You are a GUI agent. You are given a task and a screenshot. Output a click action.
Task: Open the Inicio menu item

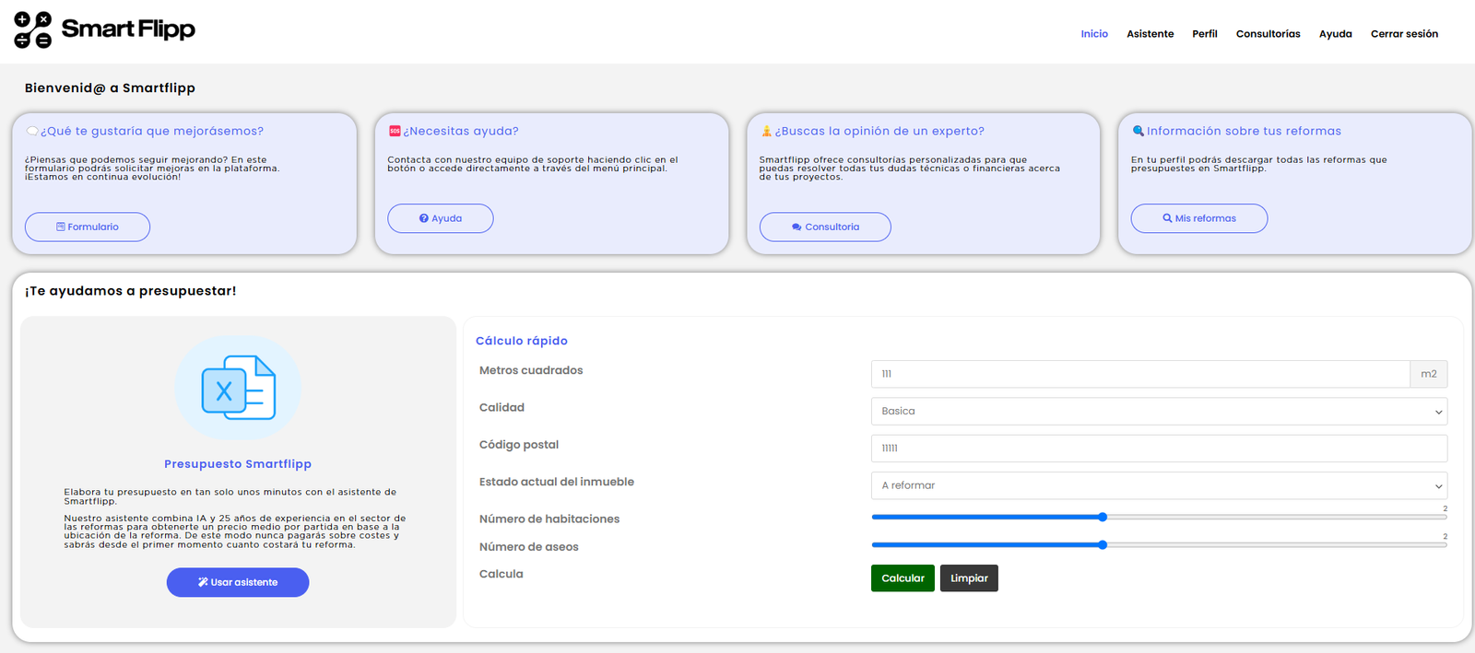click(x=1094, y=34)
